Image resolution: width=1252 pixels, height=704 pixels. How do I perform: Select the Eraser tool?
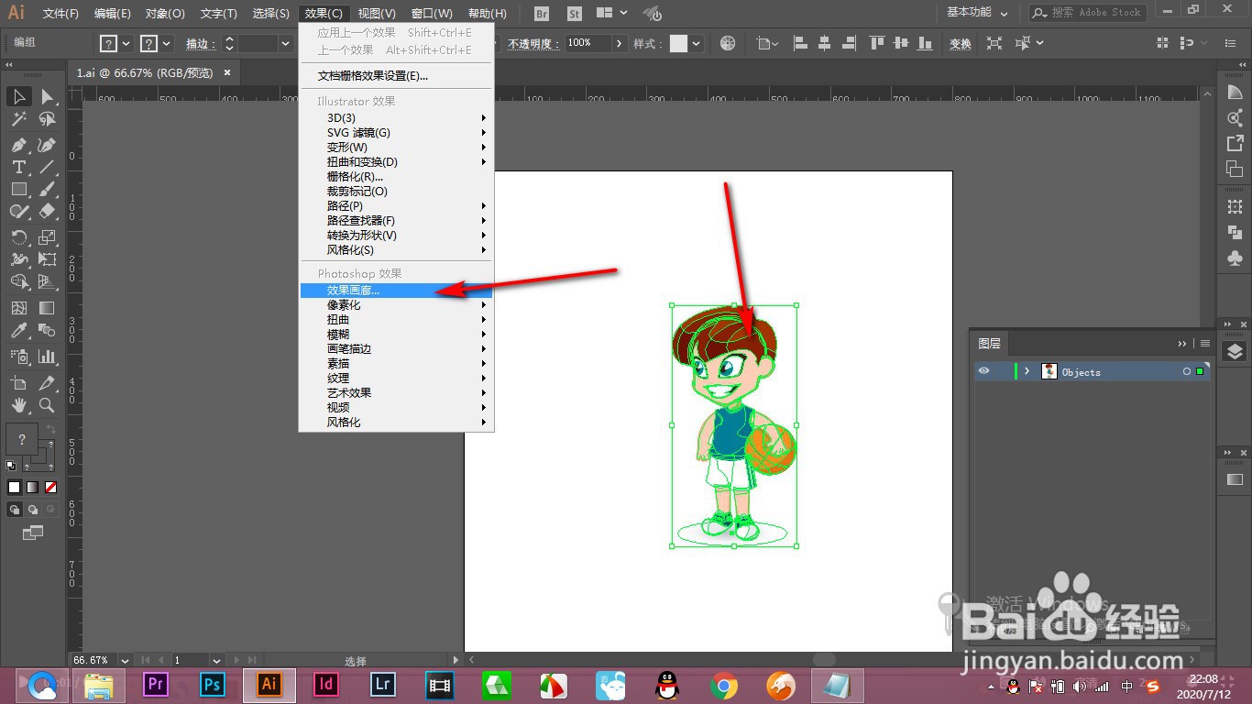pyautogui.click(x=47, y=211)
